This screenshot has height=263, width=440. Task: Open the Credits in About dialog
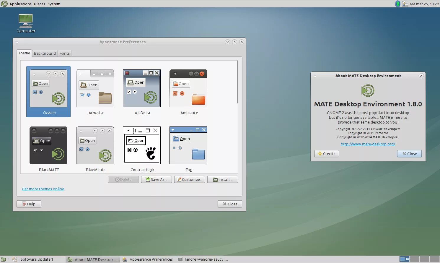pos(327,154)
